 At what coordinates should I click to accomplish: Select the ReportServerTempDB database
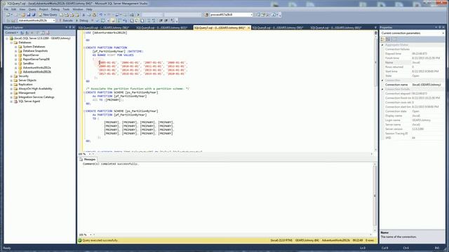[36, 59]
